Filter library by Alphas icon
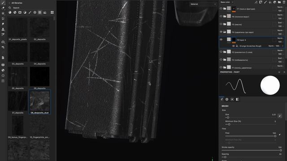The image size is (287, 161). coord(35,13)
